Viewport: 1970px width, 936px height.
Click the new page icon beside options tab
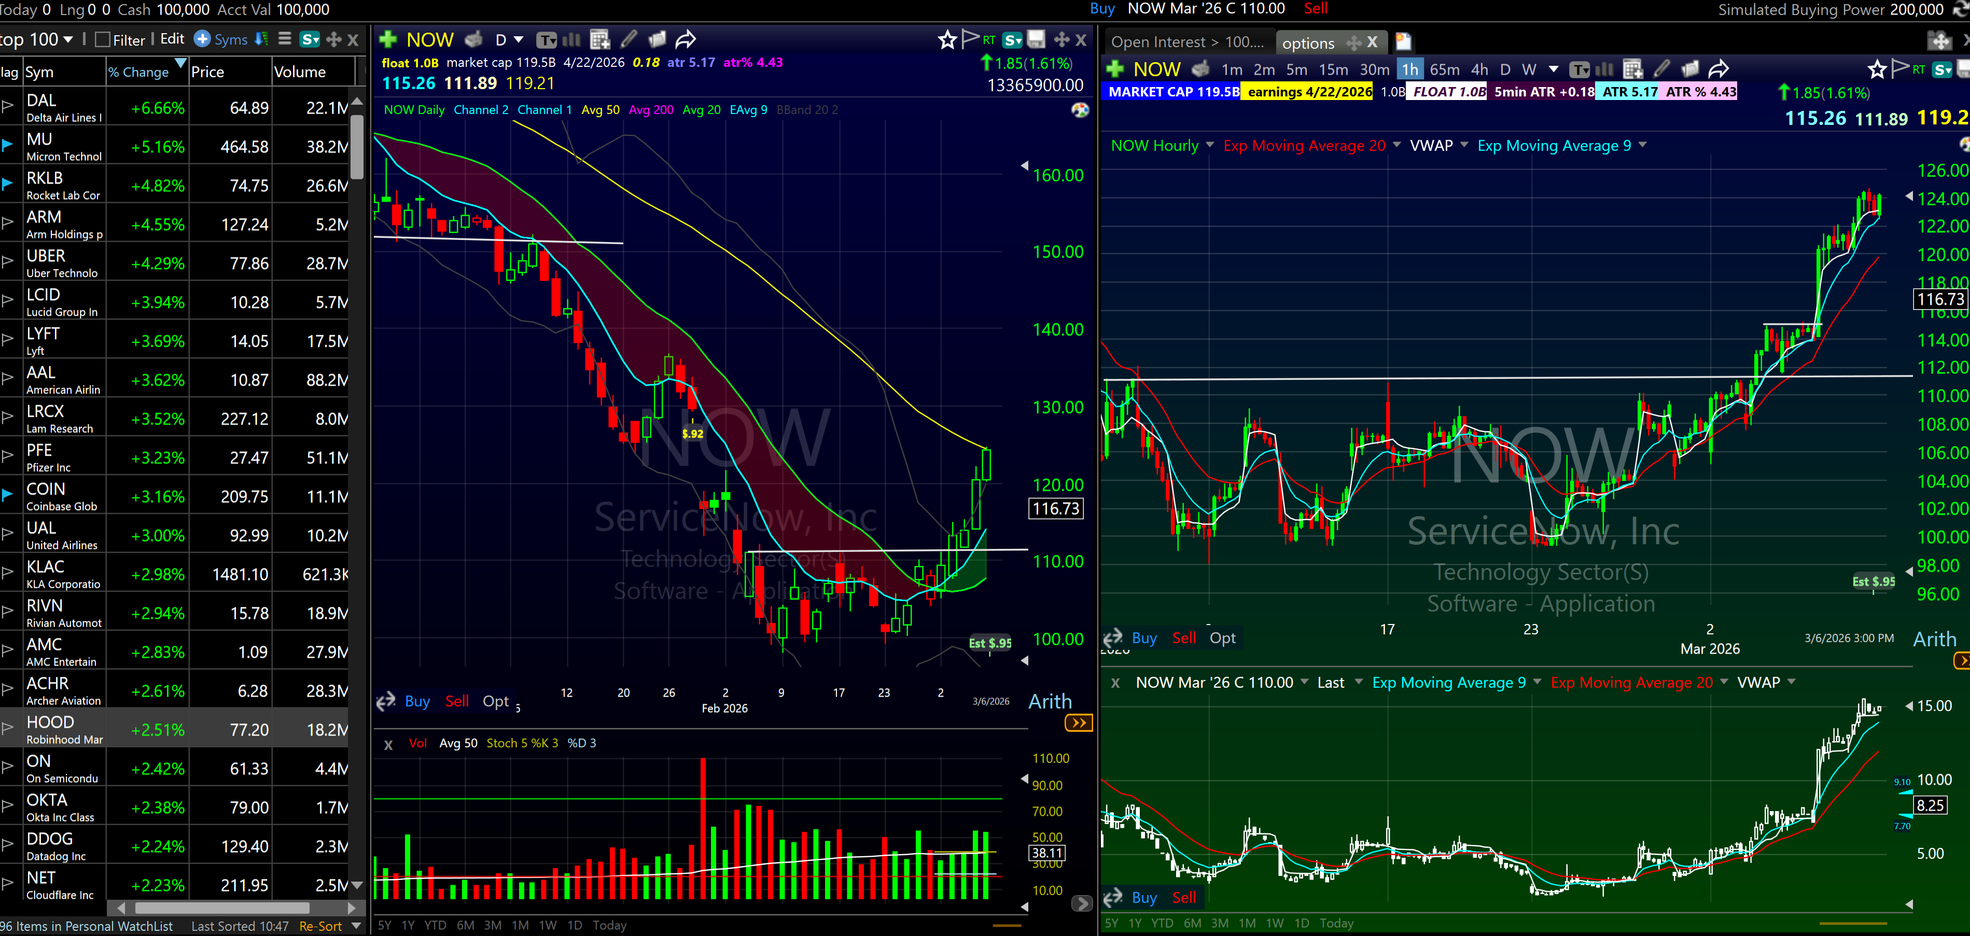pyautogui.click(x=1403, y=41)
